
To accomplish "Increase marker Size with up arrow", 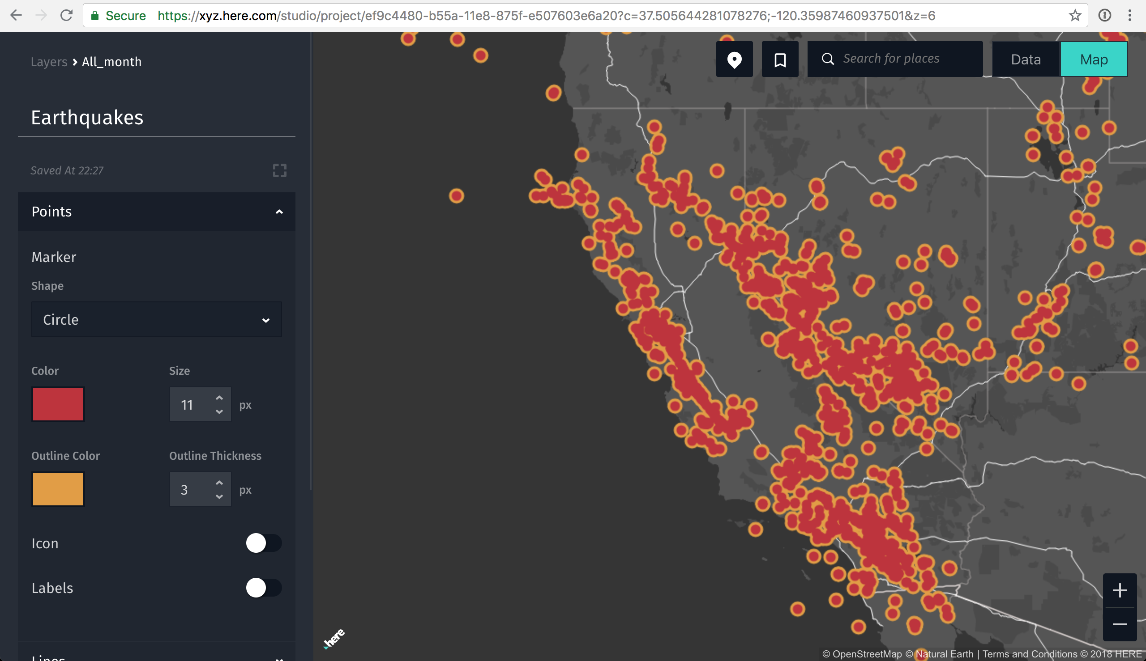I will 219,398.
